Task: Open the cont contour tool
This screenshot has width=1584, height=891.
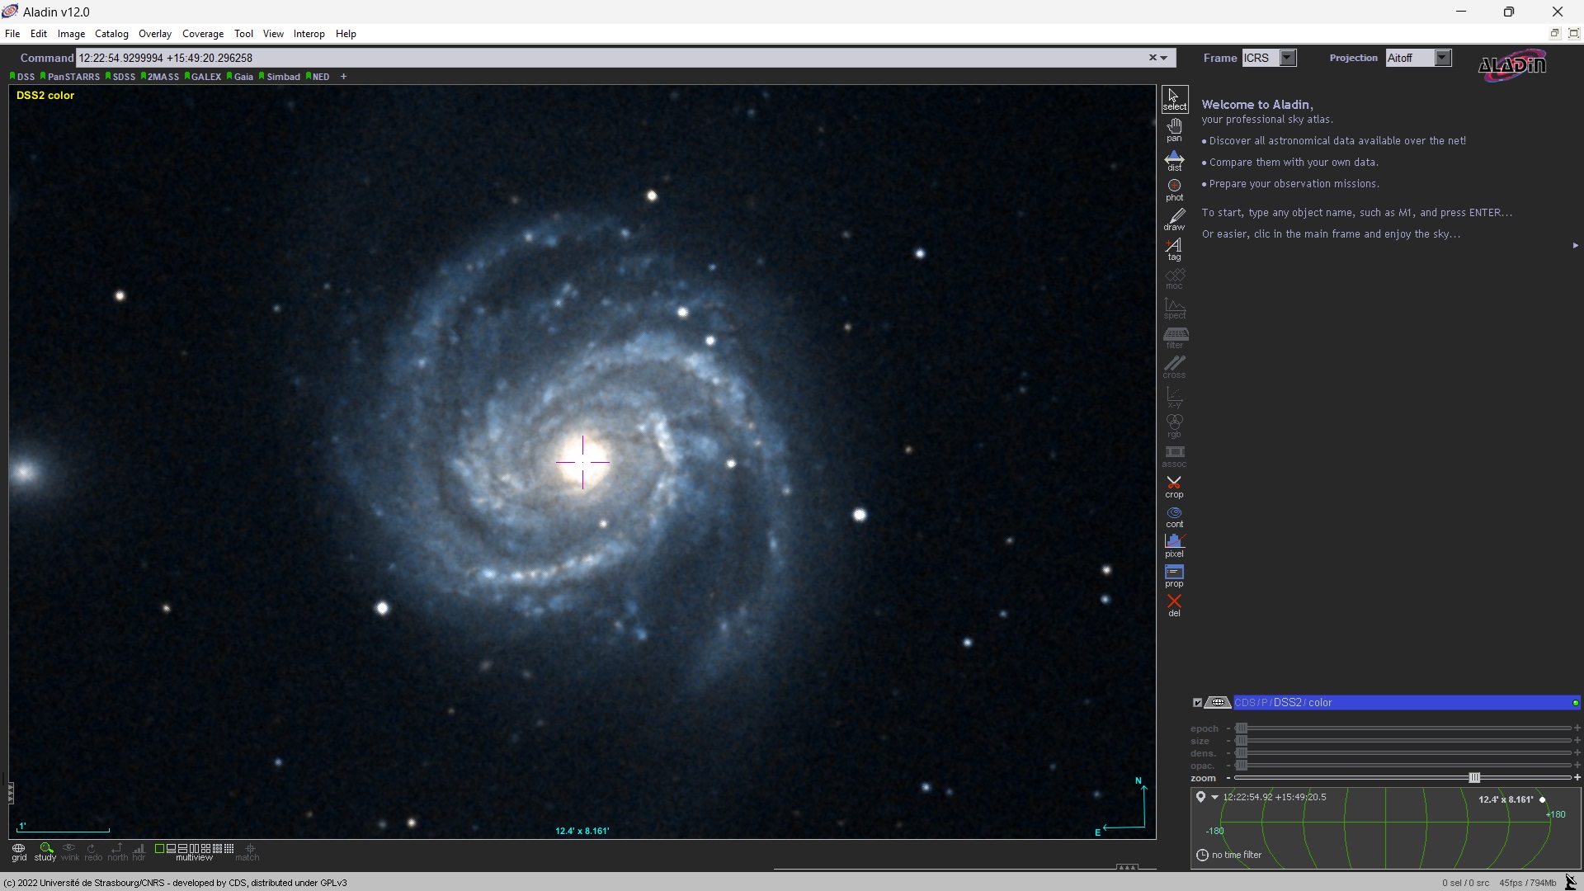Action: [x=1174, y=516]
